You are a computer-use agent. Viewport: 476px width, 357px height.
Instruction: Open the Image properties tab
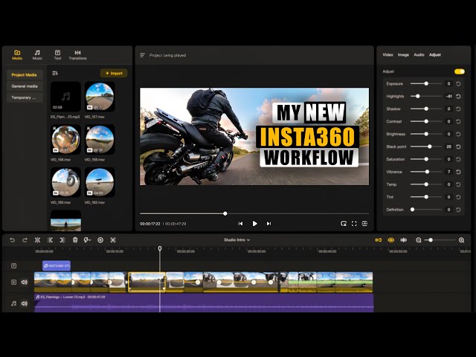(x=403, y=55)
